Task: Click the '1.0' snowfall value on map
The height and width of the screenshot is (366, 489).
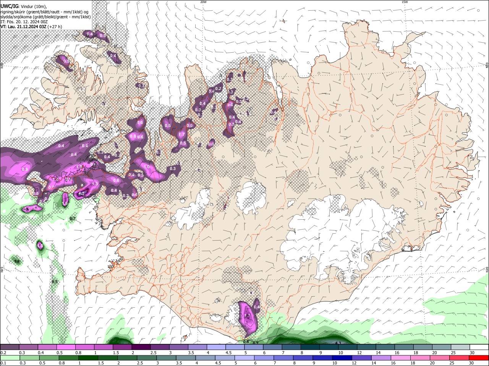Action: coord(147,167)
